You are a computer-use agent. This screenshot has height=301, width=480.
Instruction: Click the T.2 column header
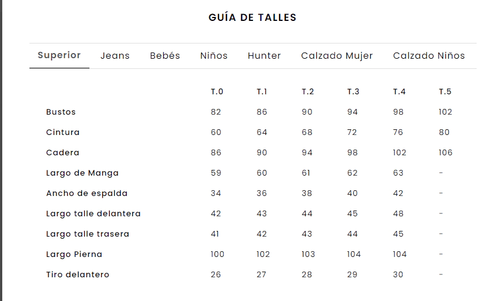click(308, 91)
